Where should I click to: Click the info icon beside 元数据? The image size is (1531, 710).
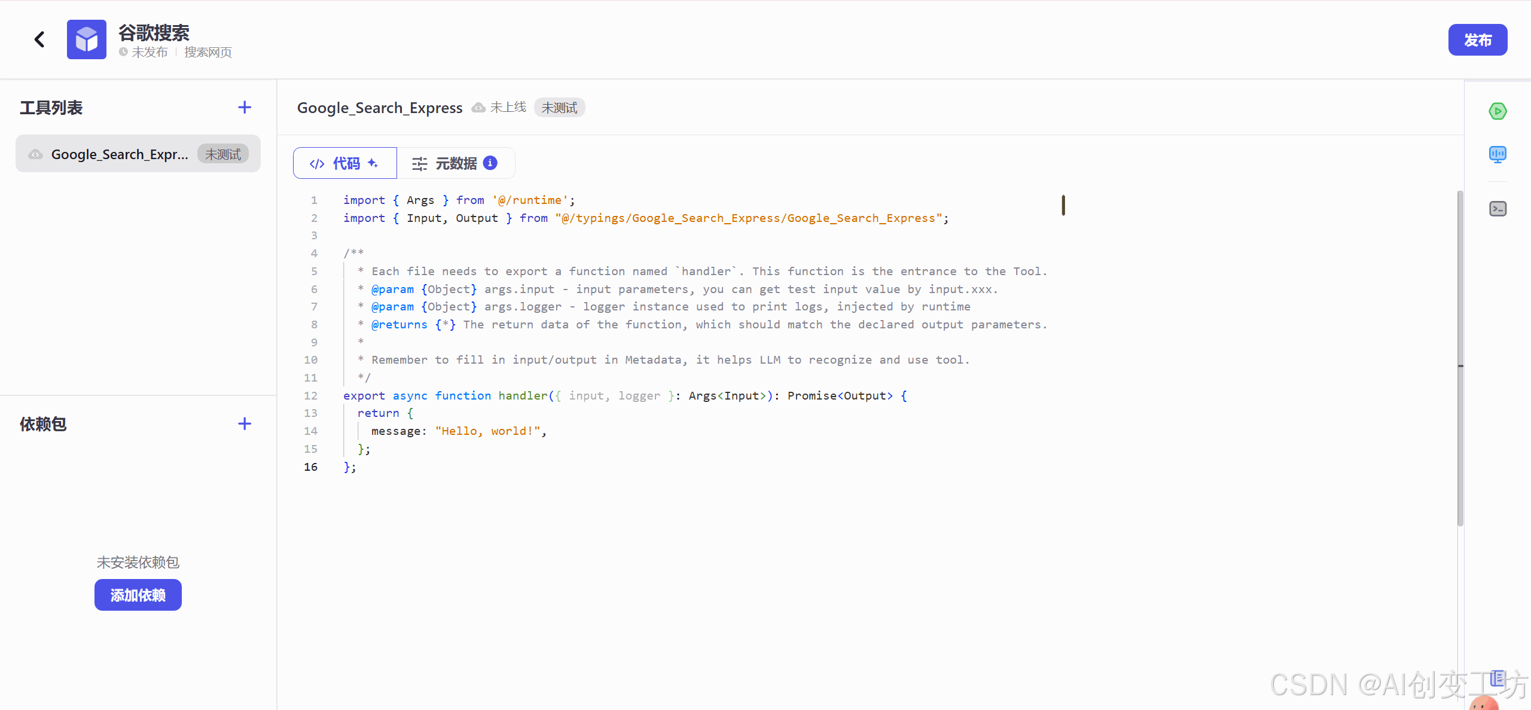point(490,163)
